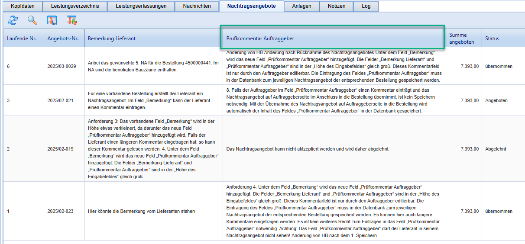525x244 pixels.
Task: Click the magnifying glass search icon
Action: (x=32, y=20)
